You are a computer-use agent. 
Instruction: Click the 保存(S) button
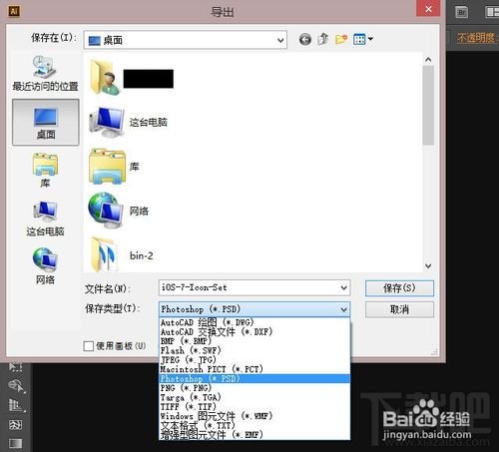click(x=399, y=288)
